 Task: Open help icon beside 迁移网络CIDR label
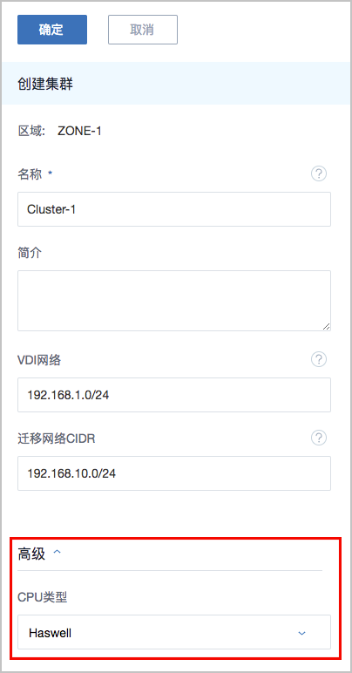coord(319,438)
